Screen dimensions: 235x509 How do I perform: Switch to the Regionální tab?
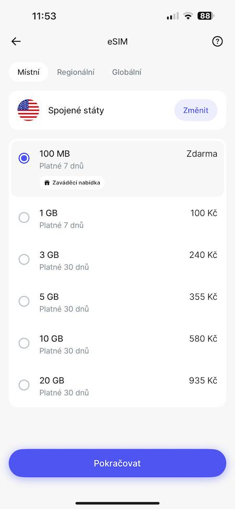point(76,72)
